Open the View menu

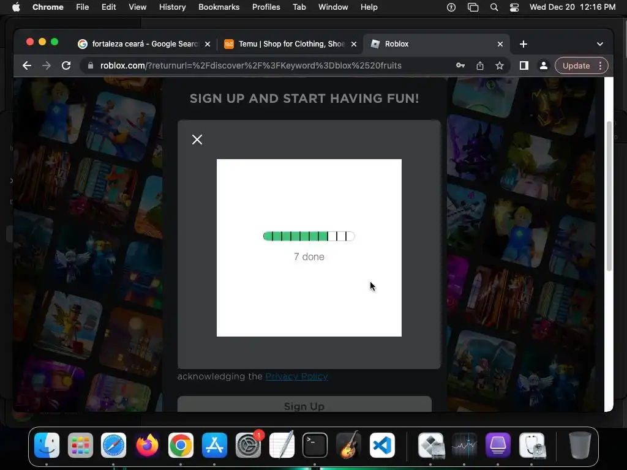(x=137, y=7)
